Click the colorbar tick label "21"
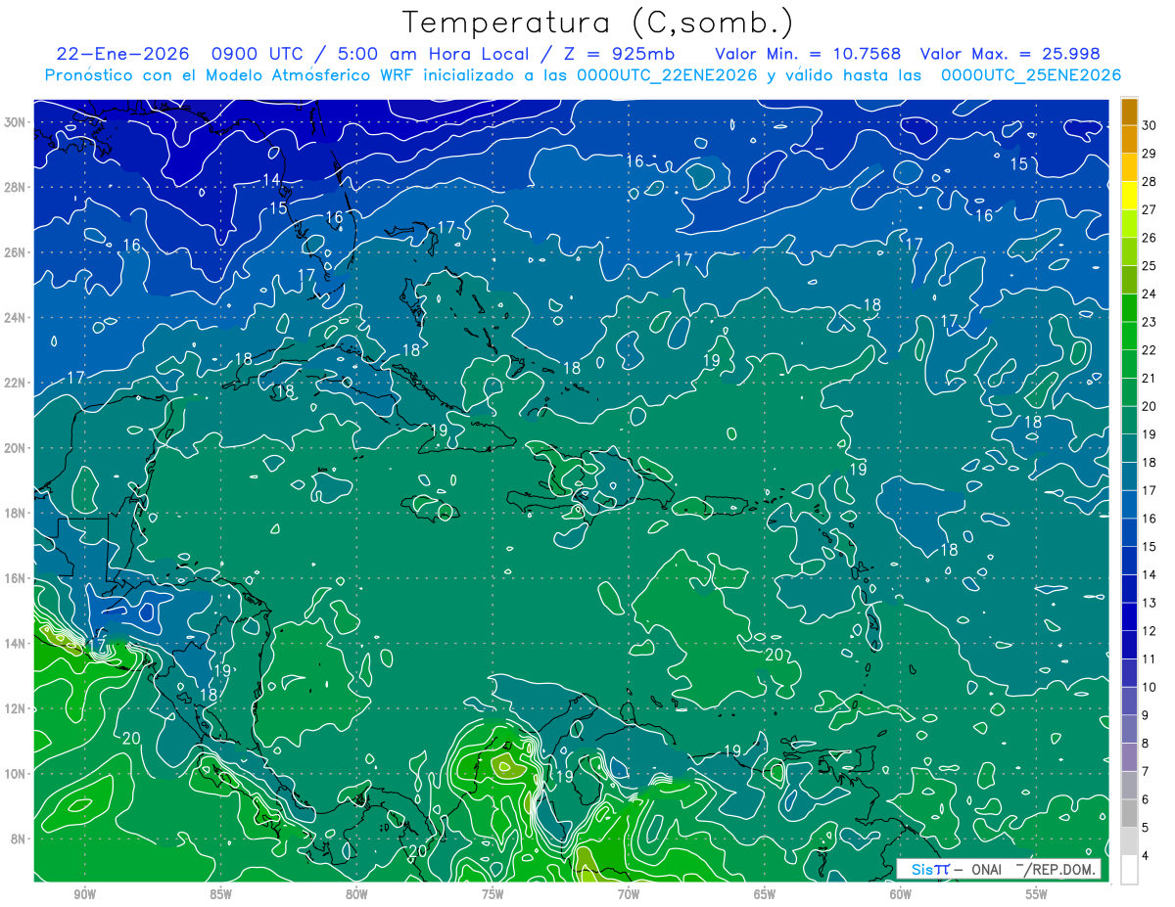1175x907 pixels. coord(1150,379)
